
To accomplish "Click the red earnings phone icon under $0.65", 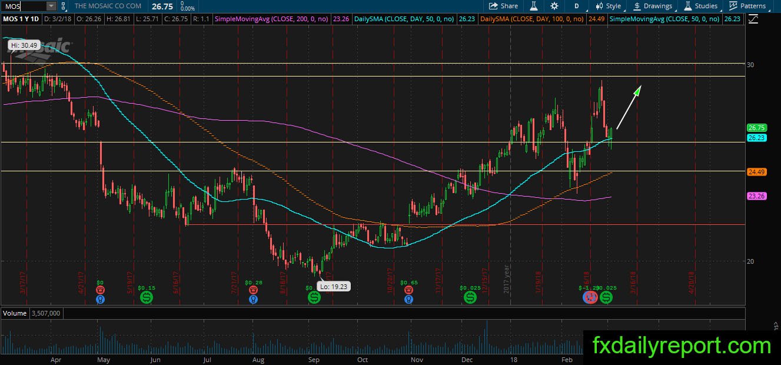I will click(x=408, y=290).
